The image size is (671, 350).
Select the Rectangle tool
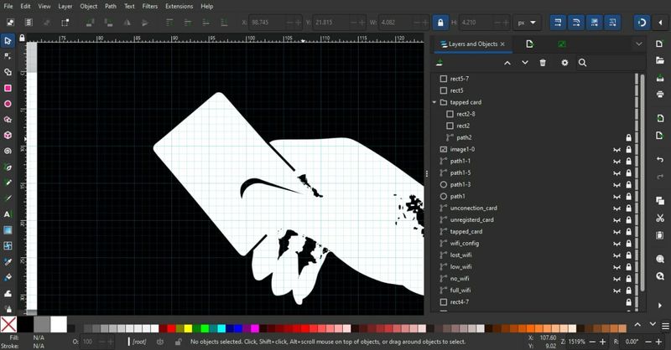click(8, 88)
